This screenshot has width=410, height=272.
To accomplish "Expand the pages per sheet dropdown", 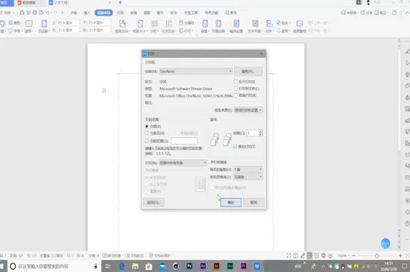I will [x=248, y=170].
